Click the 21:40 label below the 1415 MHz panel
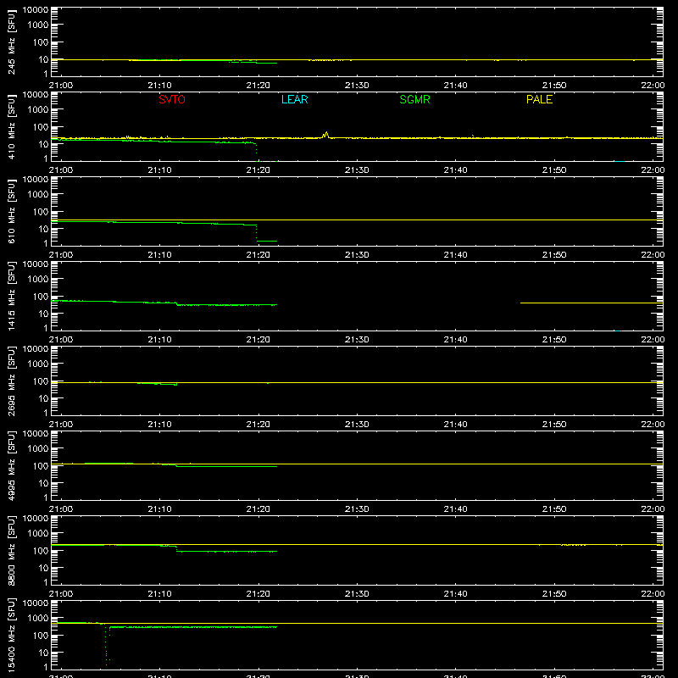The width and height of the screenshot is (678, 678). tap(455, 340)
